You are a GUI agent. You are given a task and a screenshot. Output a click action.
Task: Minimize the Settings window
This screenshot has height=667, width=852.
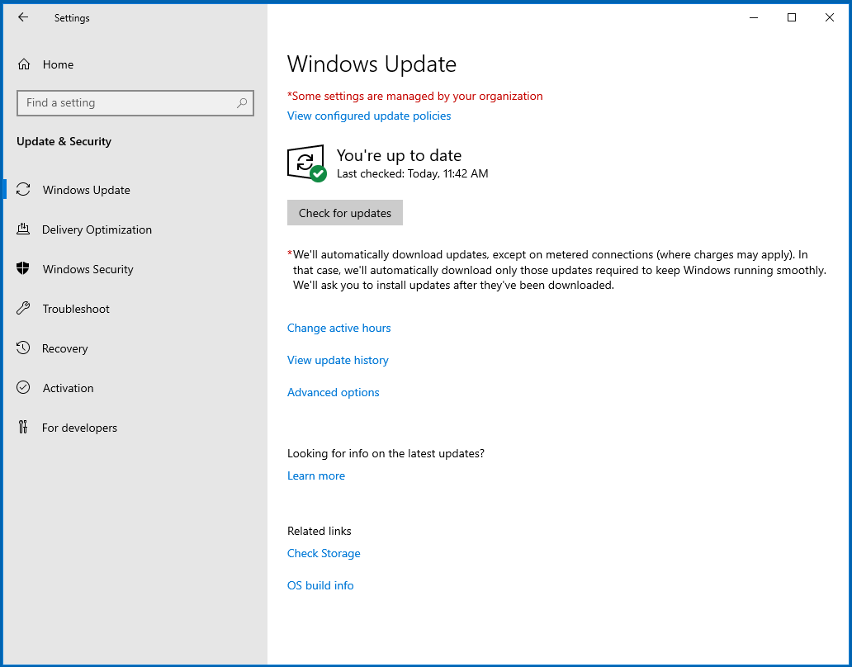click(x=754, y=17)
